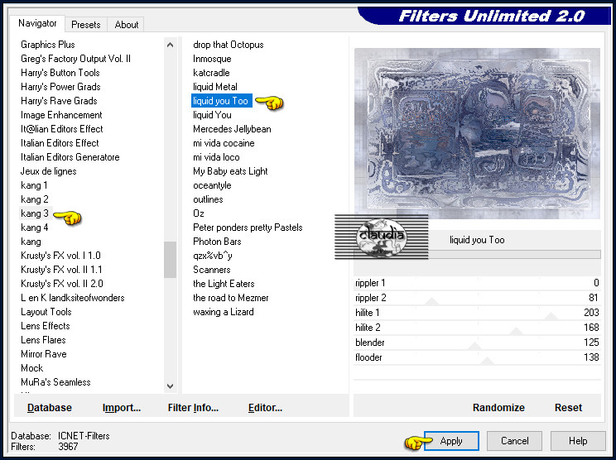Choose the 'Mercedes Jellybean' filter
616x460 pixels.
click(232, 129)
